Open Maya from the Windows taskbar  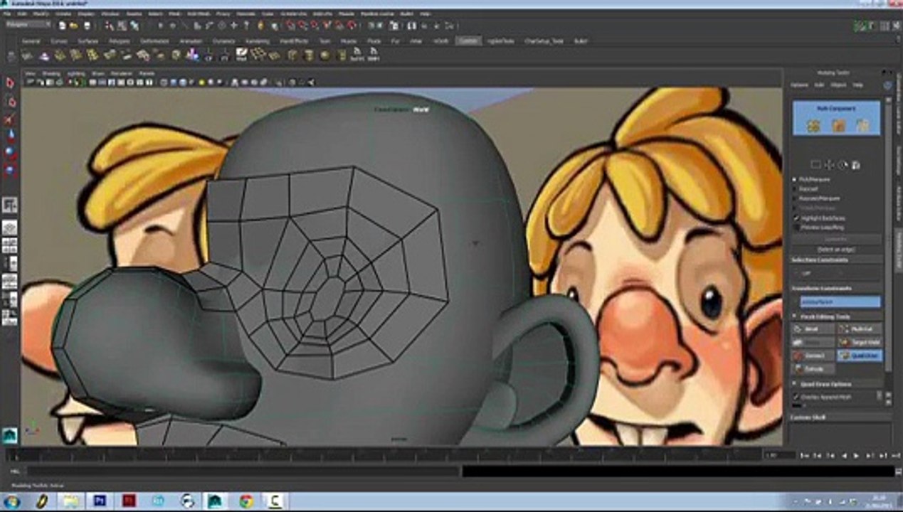click(216, 501)
